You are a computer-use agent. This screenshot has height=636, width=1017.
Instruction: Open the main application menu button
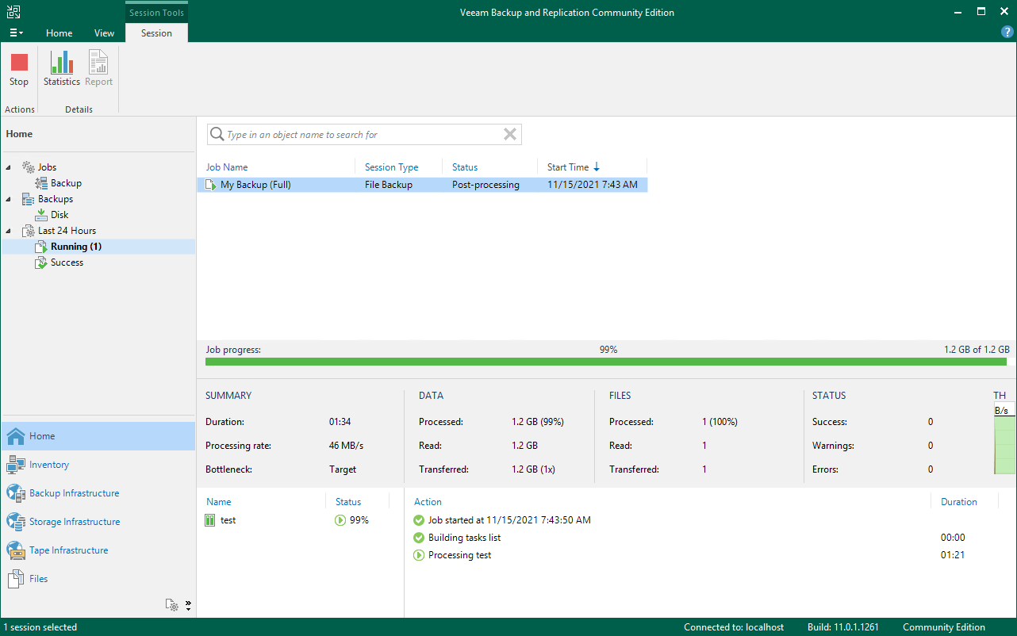click(16, 33)
